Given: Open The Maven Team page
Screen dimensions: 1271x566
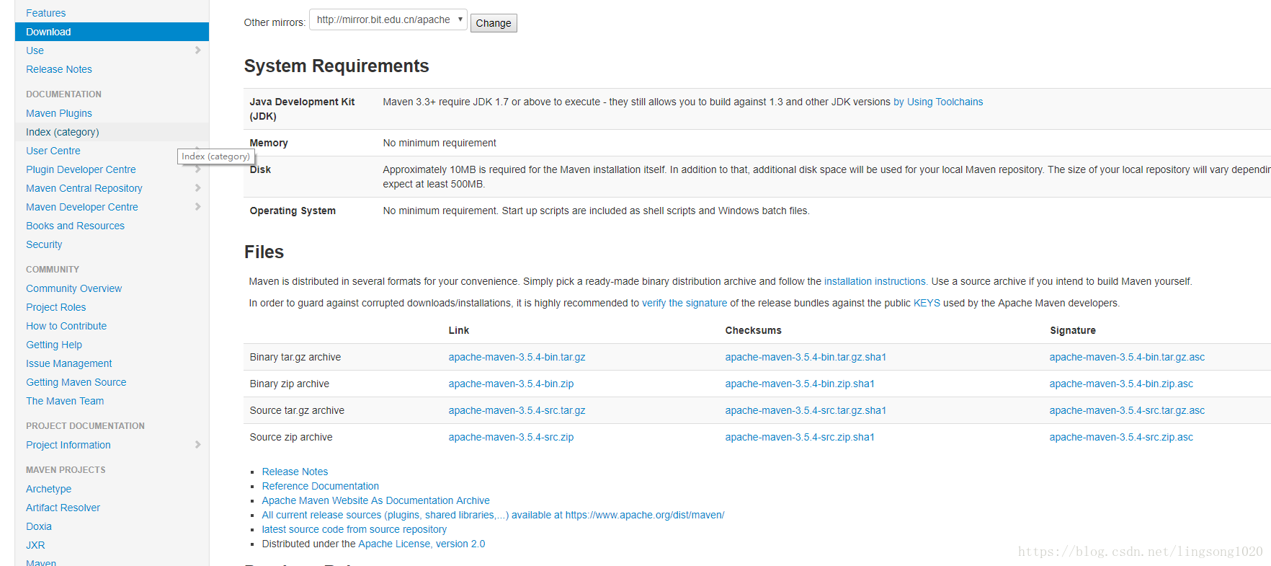Looking at the screenshot, I should (65, 401).
